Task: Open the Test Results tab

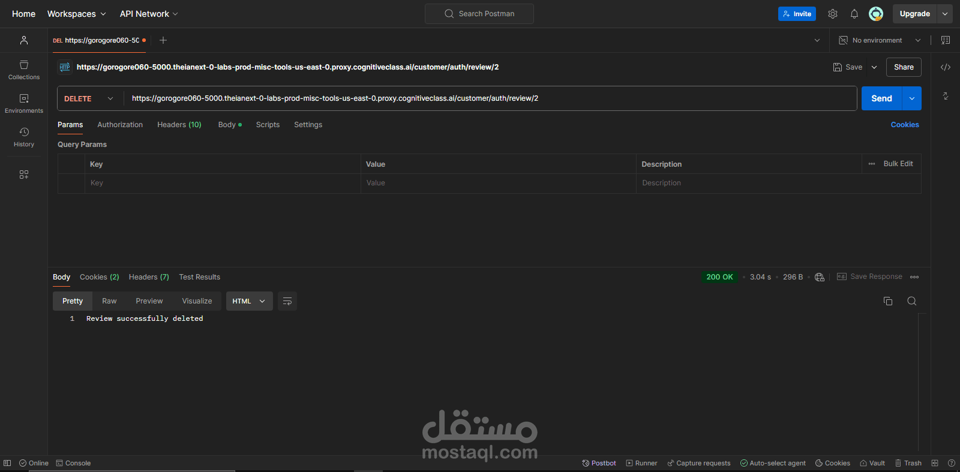Action: click(x=199, y=277)
